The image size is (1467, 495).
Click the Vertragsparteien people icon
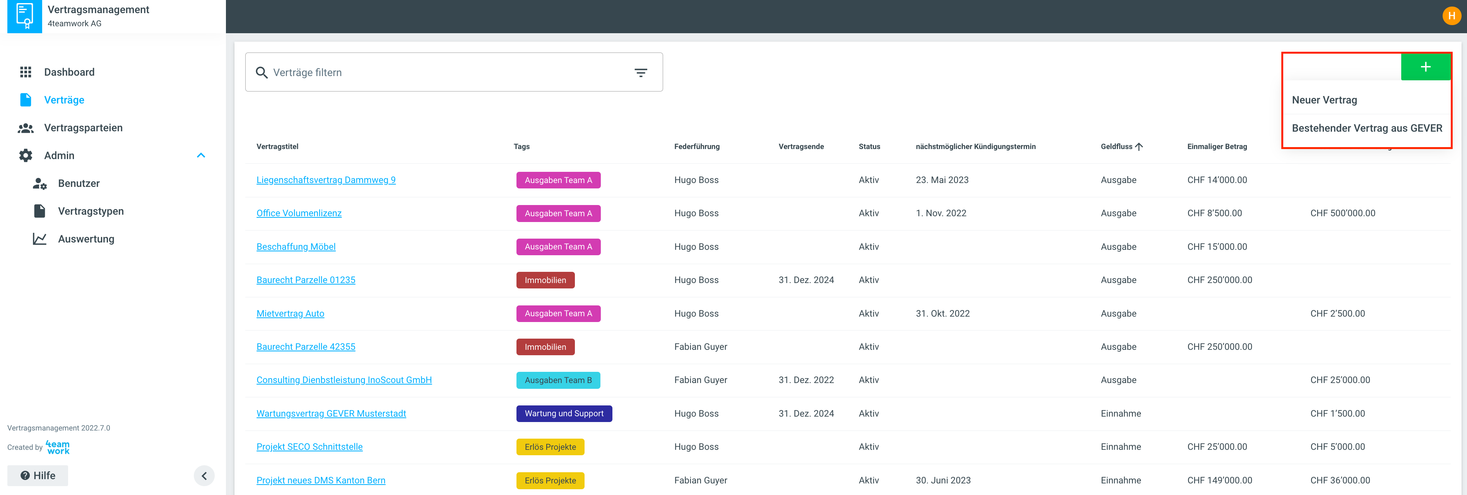(x=26, y=128)
